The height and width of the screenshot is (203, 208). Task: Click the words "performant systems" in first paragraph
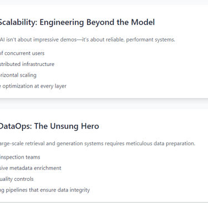click(x=150, y=40)
